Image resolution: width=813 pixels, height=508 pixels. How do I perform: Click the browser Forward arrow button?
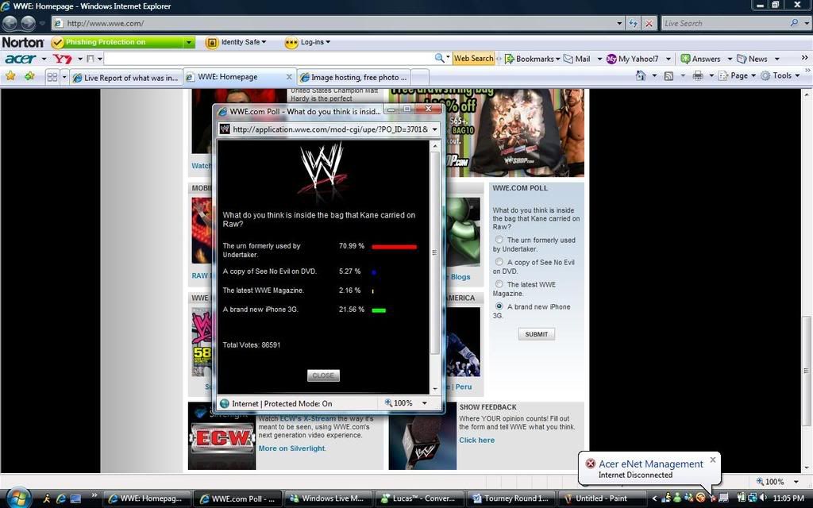28,23
